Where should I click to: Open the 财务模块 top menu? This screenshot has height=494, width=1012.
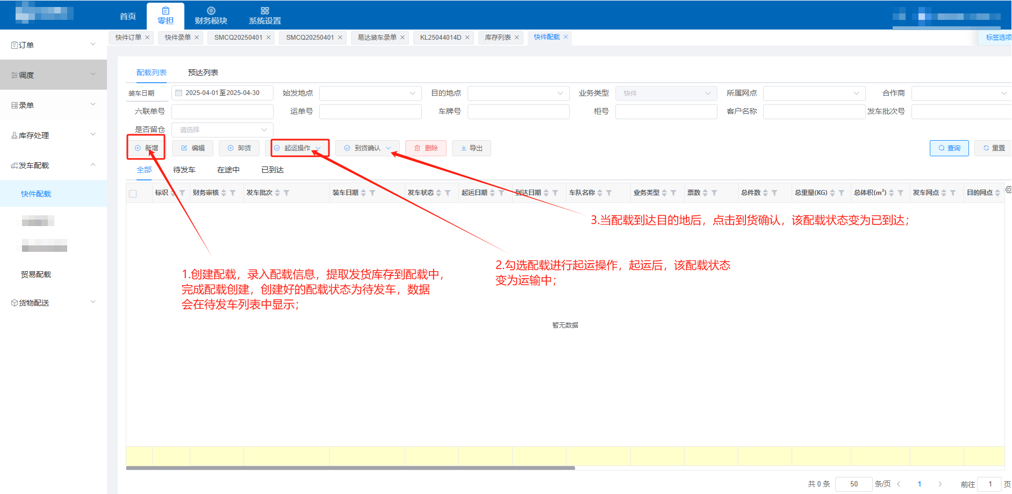pos(211,16)
